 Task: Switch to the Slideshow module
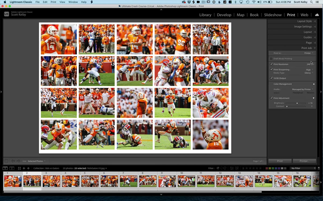pos(273,15)
